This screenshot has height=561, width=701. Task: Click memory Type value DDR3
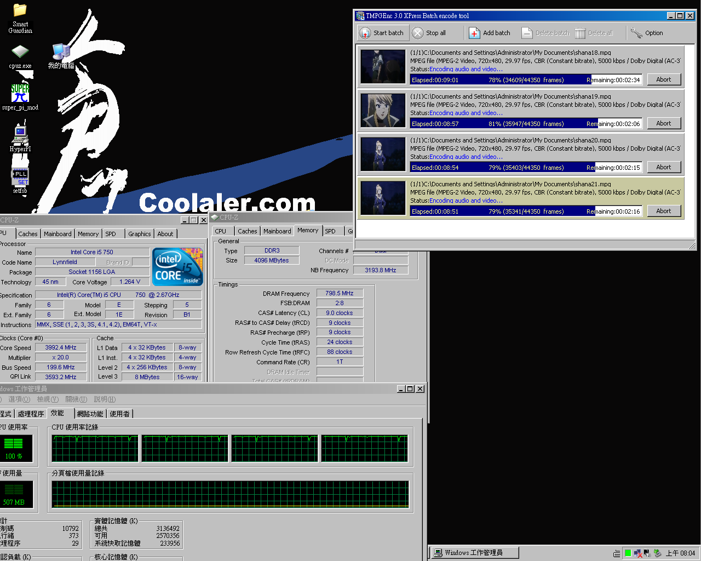tap(272, 250)
